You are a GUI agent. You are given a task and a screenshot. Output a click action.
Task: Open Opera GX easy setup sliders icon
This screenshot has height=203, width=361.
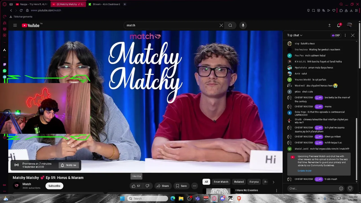click(357, 10)
